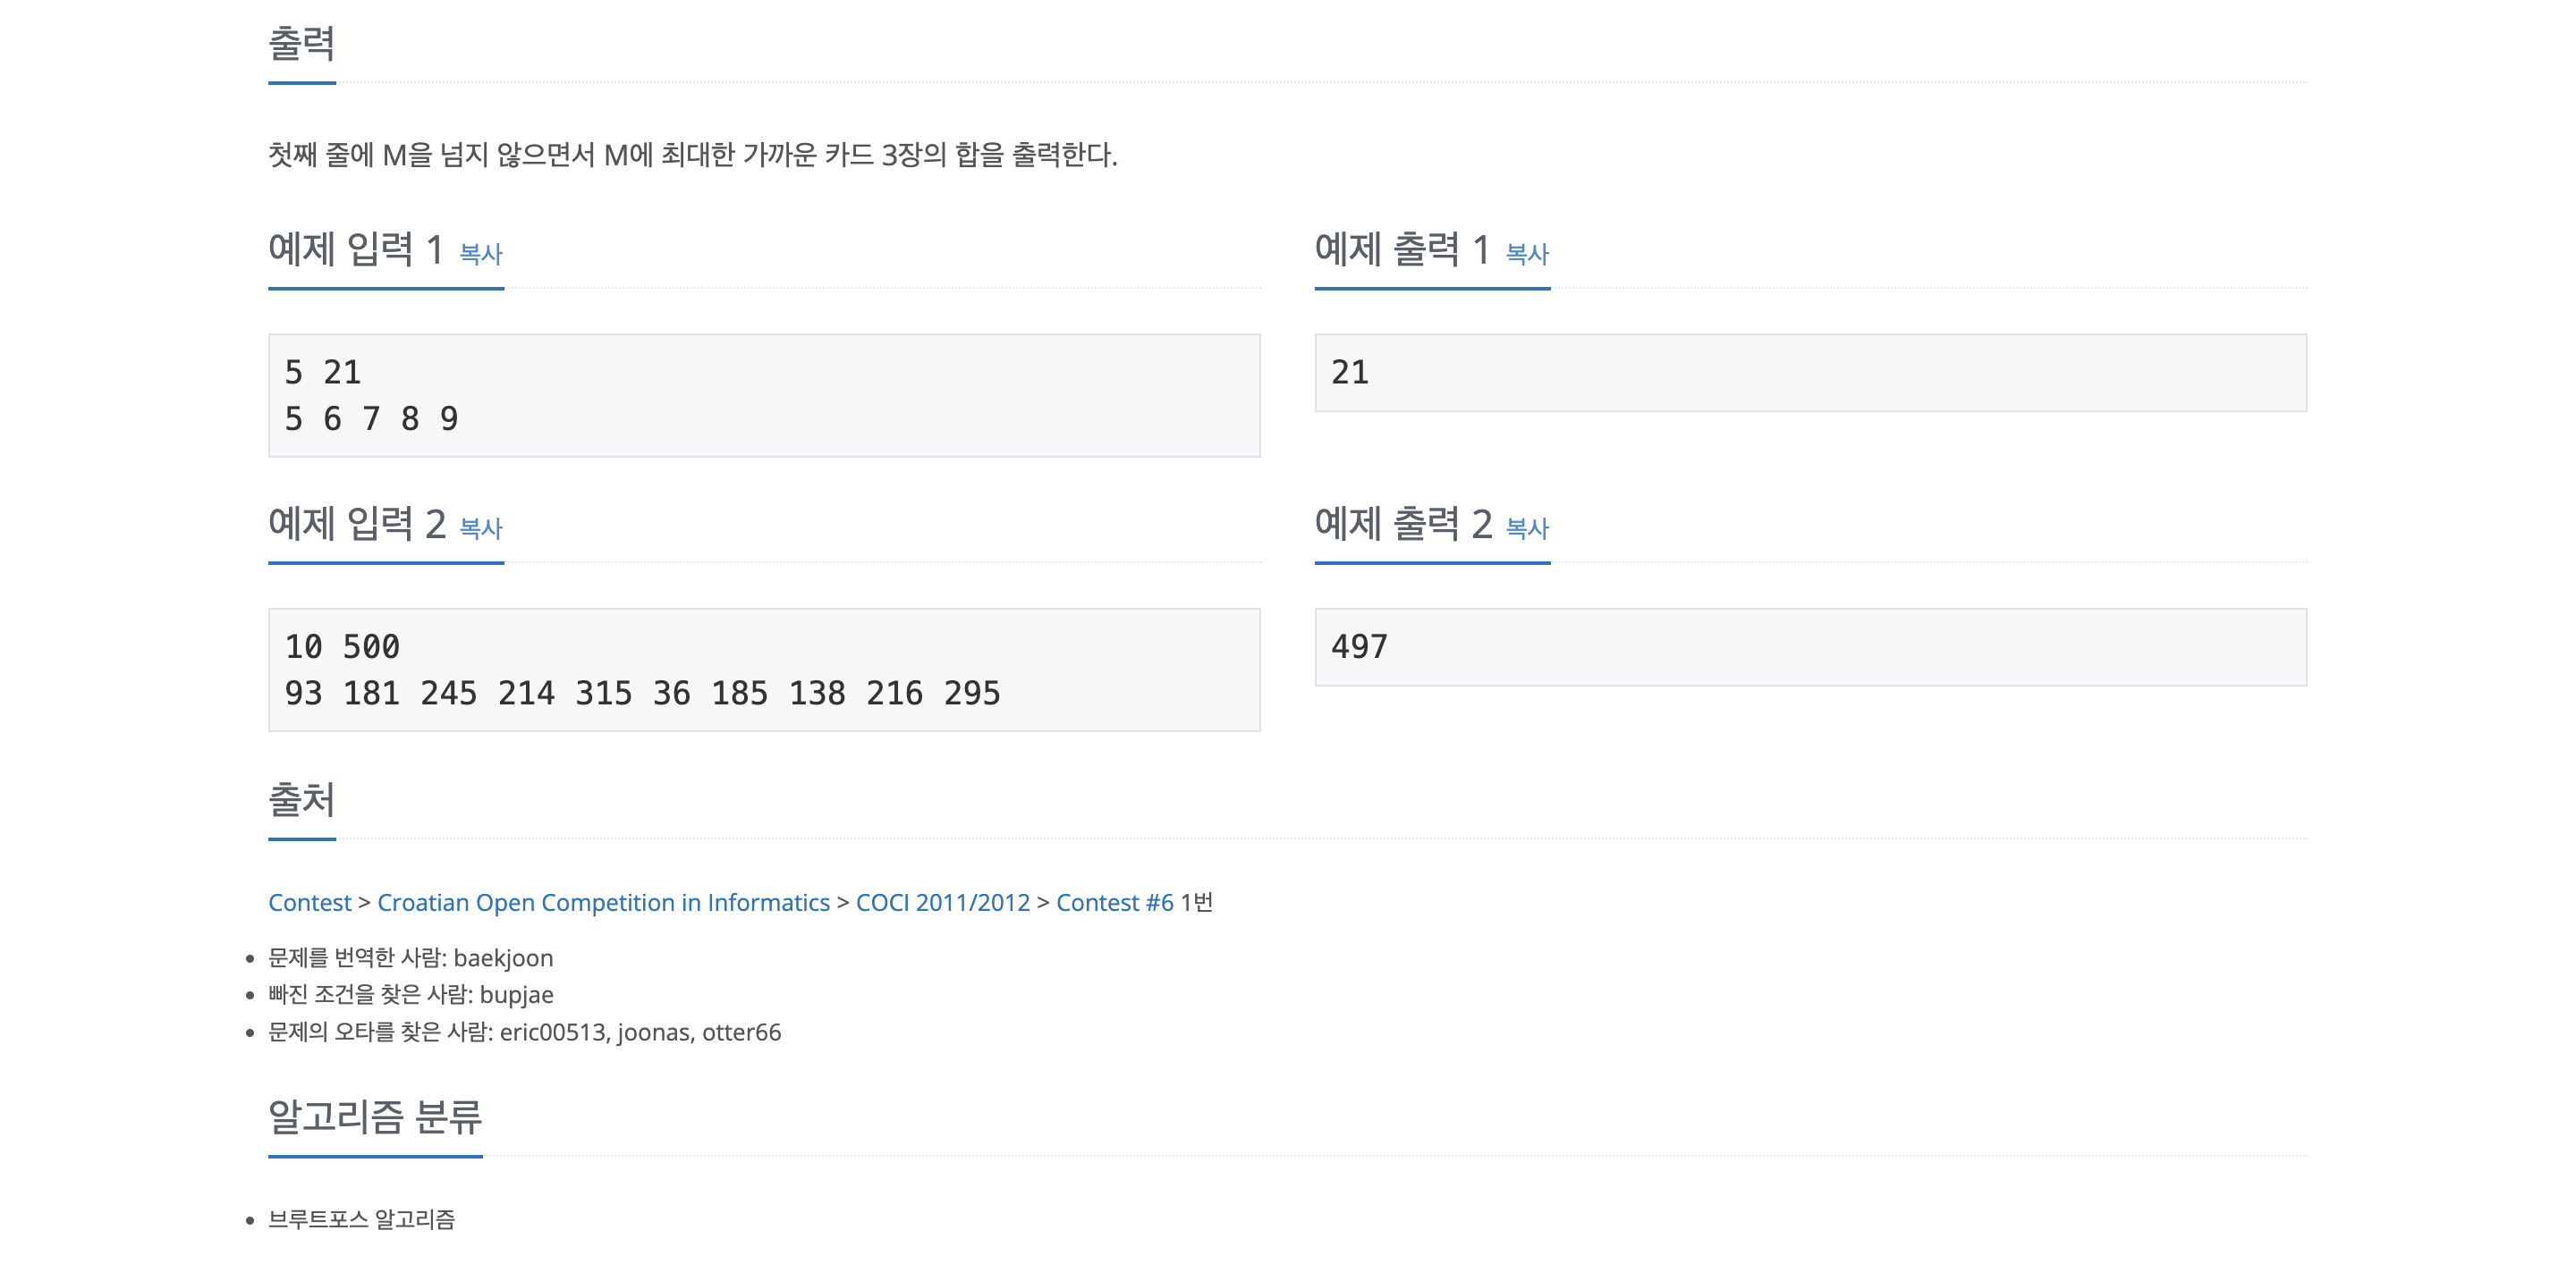The width and height of the screenshot is (2576, 1264).
Task: Open the Contest breadcrumb link
Action: [x=309, y=902]
